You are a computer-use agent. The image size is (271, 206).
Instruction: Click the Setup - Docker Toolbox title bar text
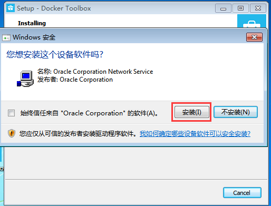tap(54, 8)
